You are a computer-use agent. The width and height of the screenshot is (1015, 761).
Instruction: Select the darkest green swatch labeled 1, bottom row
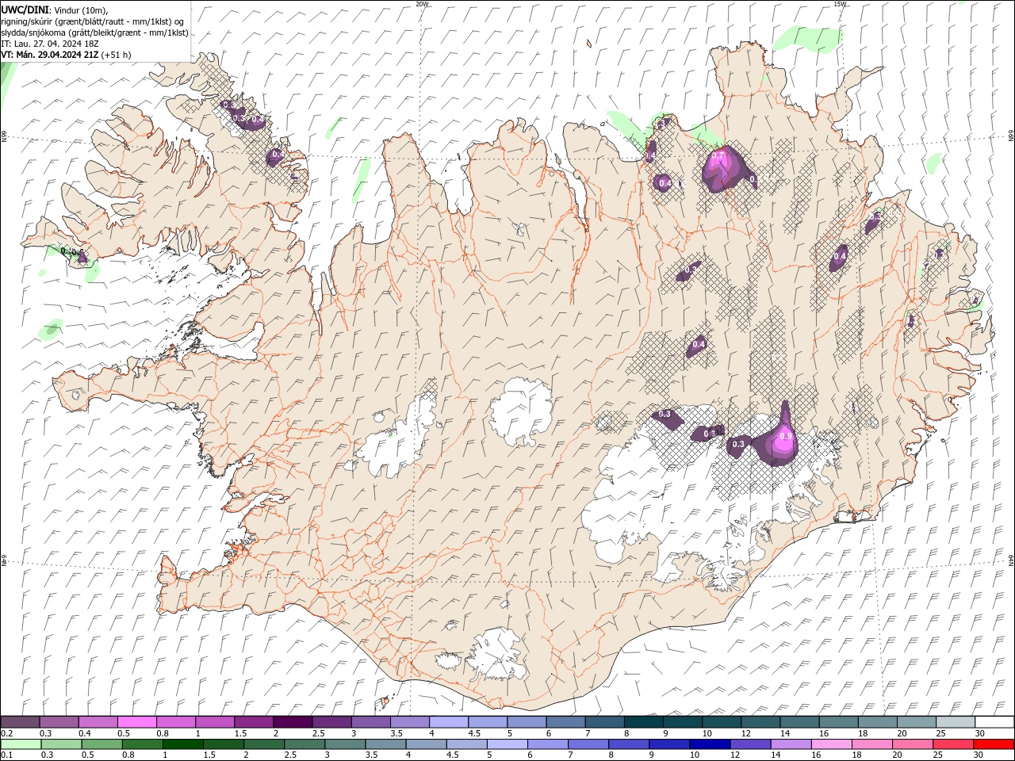(182, 744)
